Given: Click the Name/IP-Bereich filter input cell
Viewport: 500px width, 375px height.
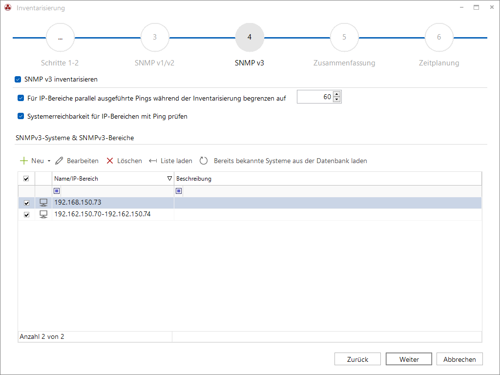Looking at the screenshot, I should [x=117, y=191].
